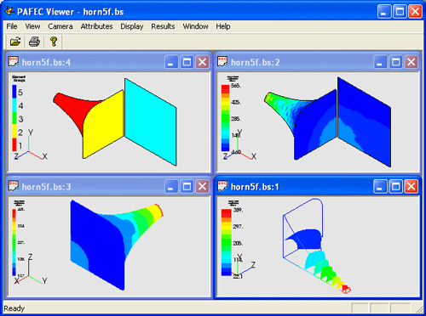Open the File menu

tap(12, 26)
